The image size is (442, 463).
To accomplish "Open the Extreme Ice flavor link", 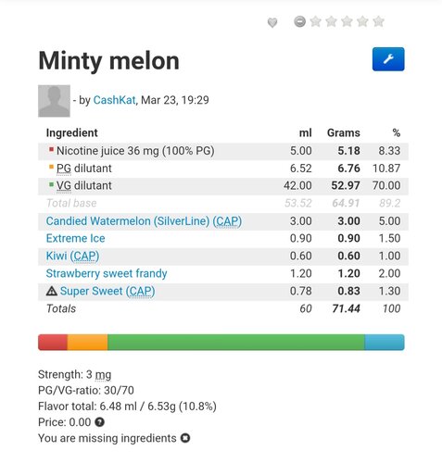I will click(x=75, y=238).
